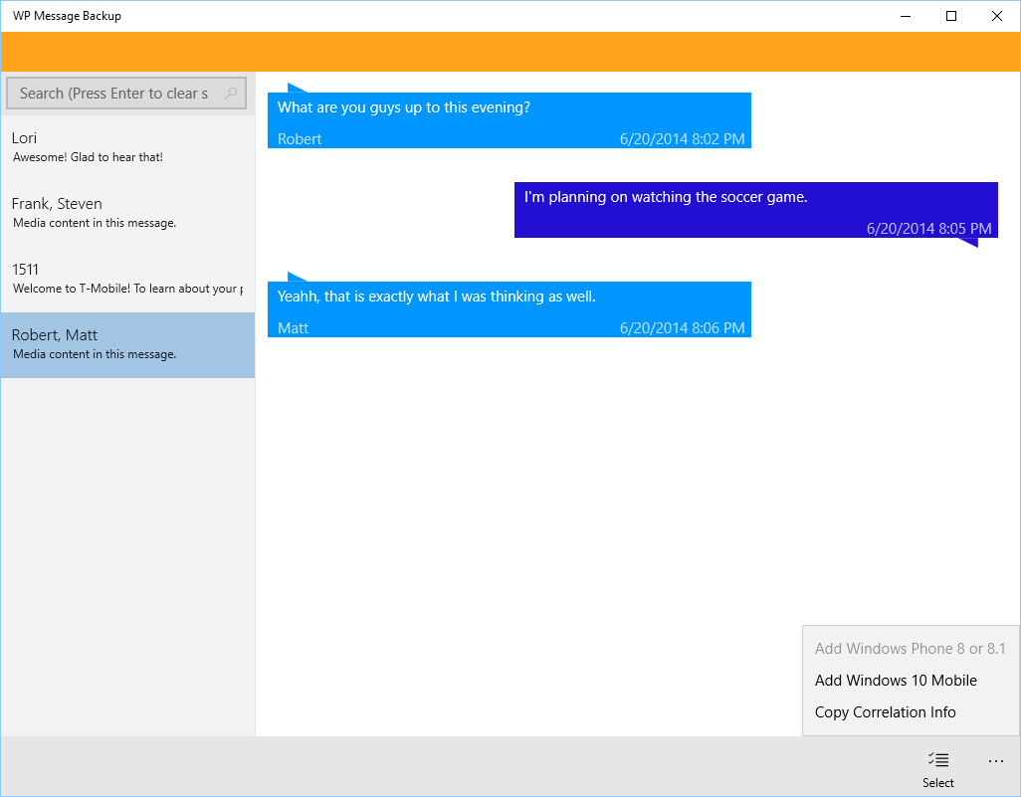The image size is (1021, 797).
Task: Open the Lori conversation
Action: [x=127, y=146]
